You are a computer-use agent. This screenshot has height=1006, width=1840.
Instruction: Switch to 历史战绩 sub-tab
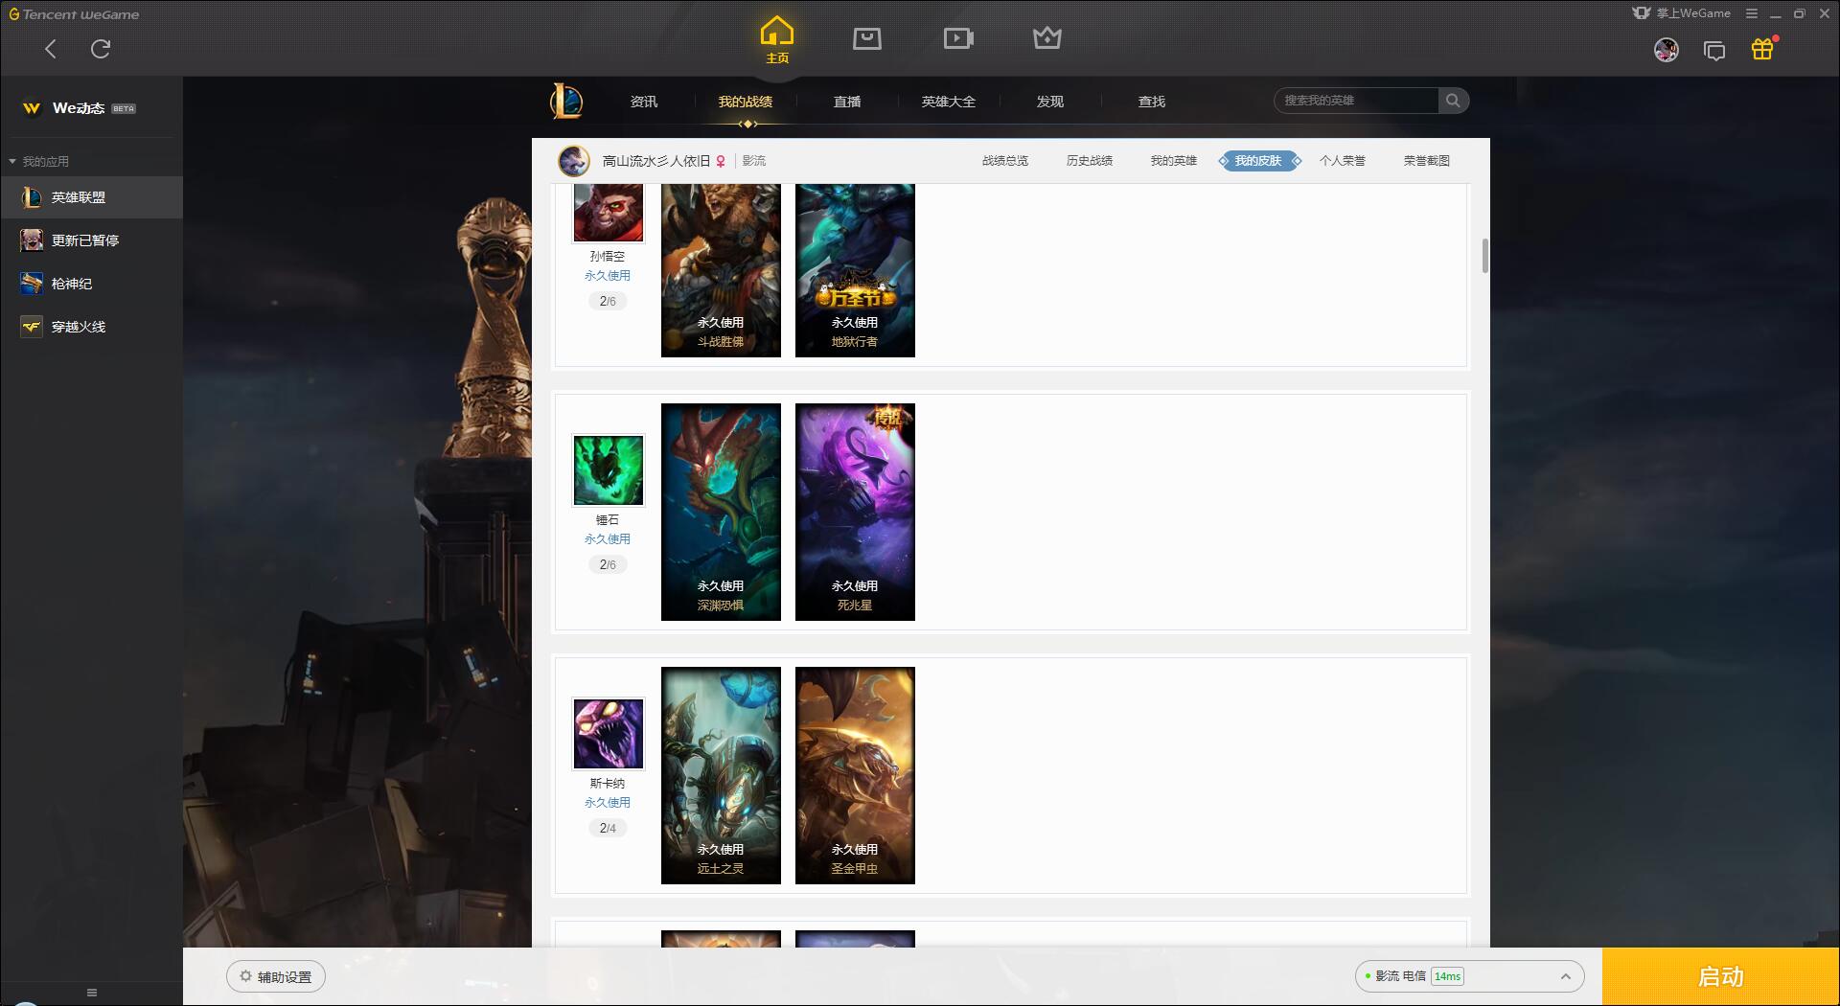pyautogui.click(x=1090, y=161)
